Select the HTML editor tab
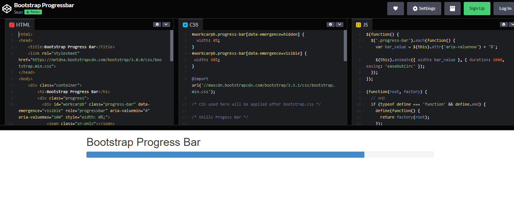Screen dimensions: 514x223 [20, 24]
